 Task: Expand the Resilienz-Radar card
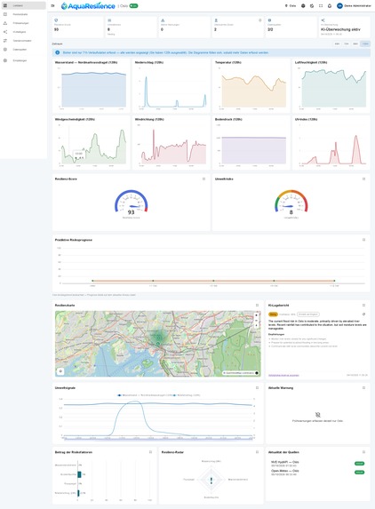click(257, 452)
